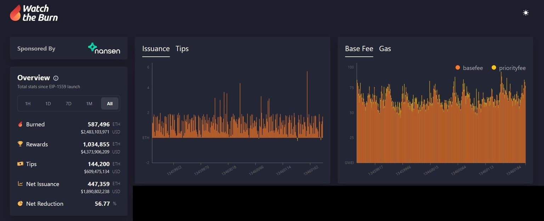The image size is (544, 221).
Task: Switch to the Tips chart tab
Action: 182,49
